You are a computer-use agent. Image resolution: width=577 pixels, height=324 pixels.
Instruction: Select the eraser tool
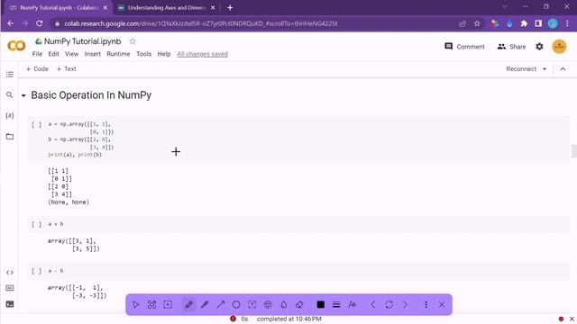tap(299, 304)
